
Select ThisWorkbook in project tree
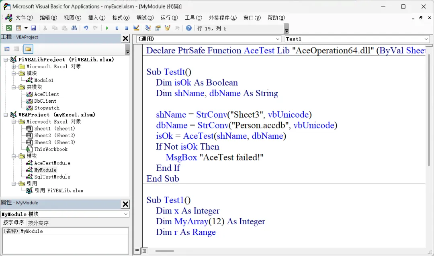(x=51, y=149)
